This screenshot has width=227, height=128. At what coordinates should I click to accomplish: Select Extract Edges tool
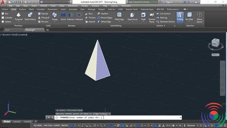pos(105,18)
